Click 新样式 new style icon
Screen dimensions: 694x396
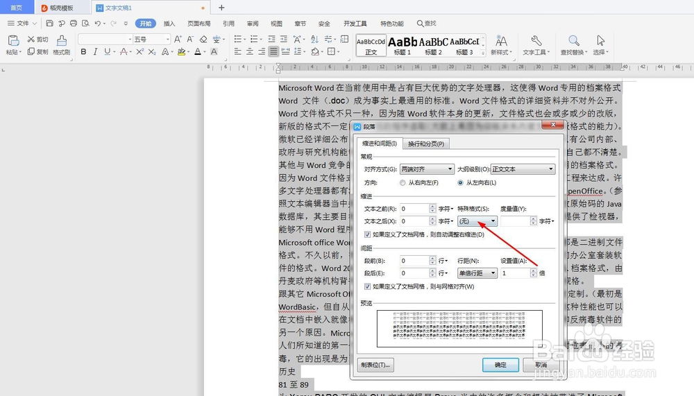point(501,45)
